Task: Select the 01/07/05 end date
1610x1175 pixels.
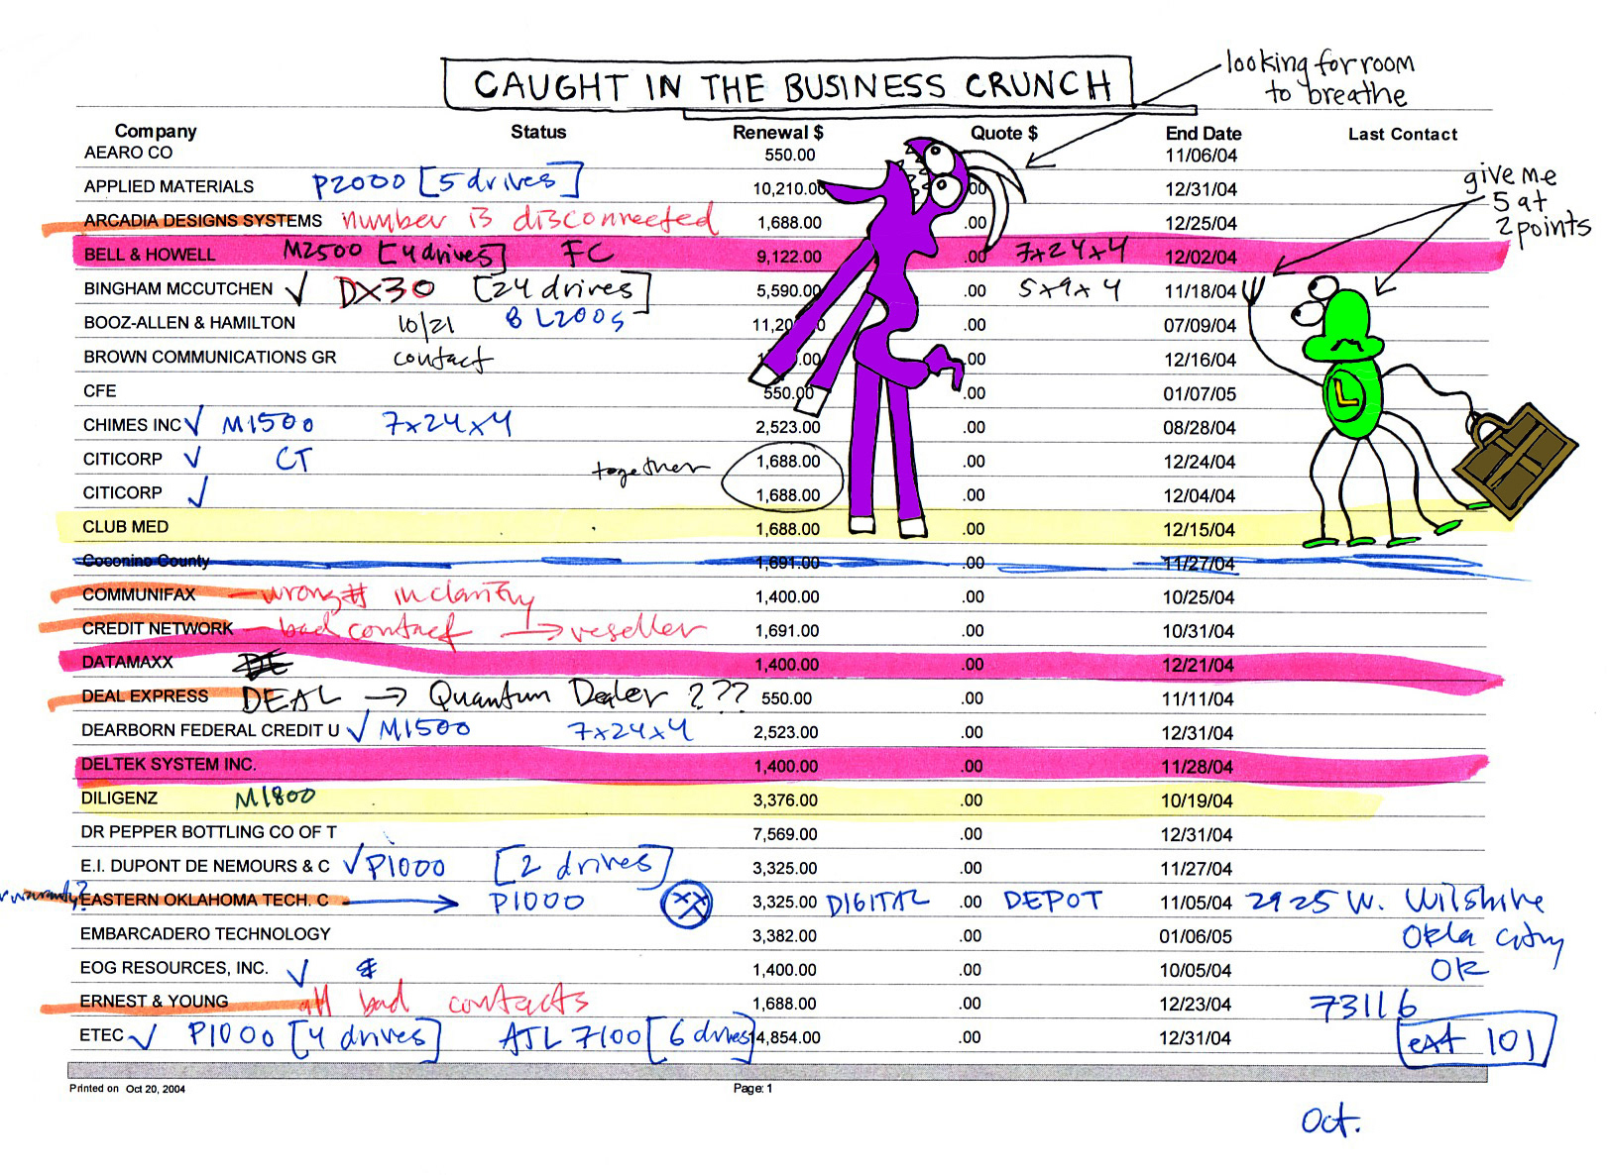Action: tap(1200, 393)
